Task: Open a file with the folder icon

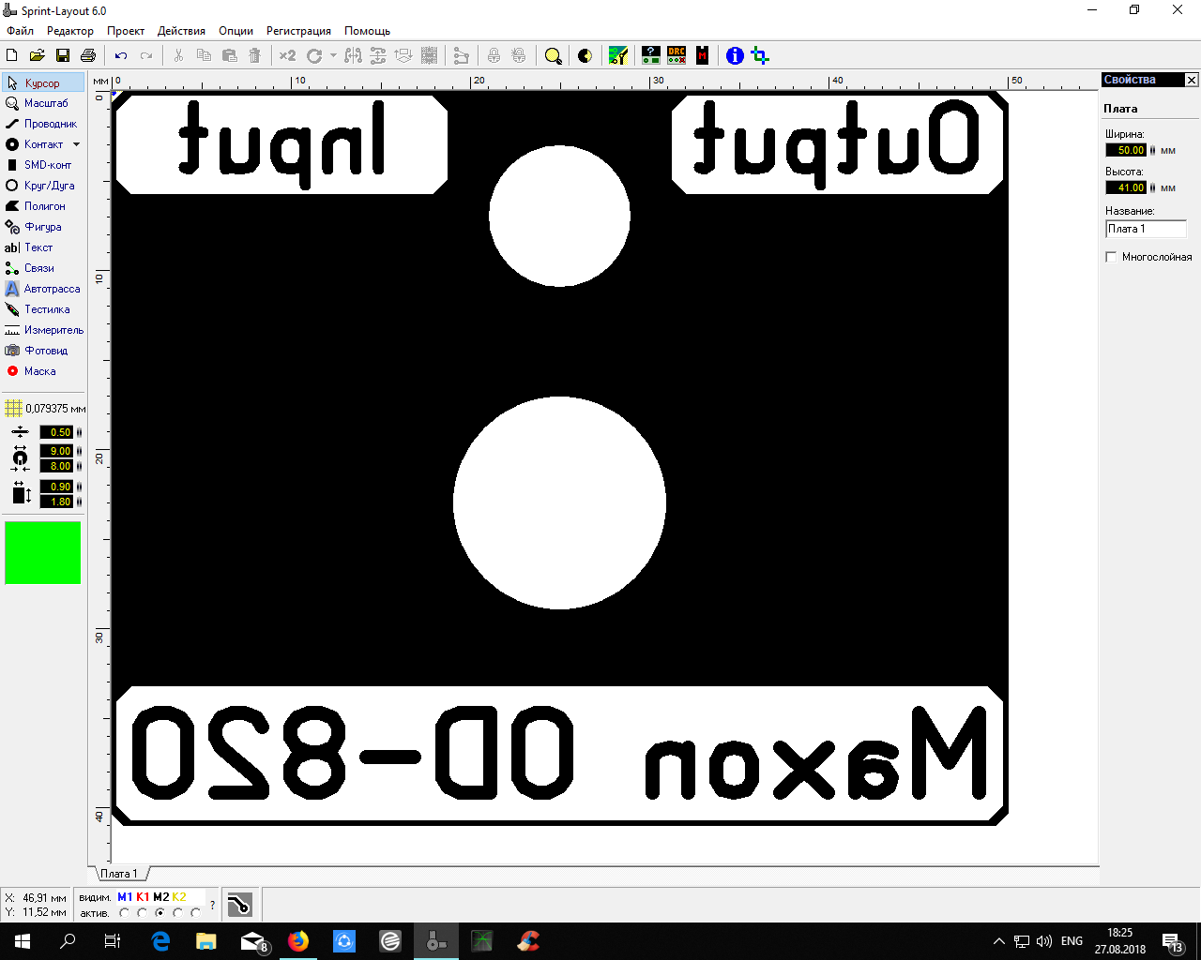Action: pyautogui.click(x=38, y=56)
